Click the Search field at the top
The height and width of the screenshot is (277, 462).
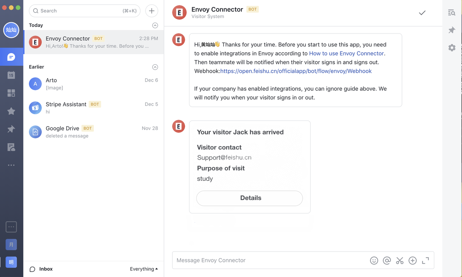coord(85,11)
